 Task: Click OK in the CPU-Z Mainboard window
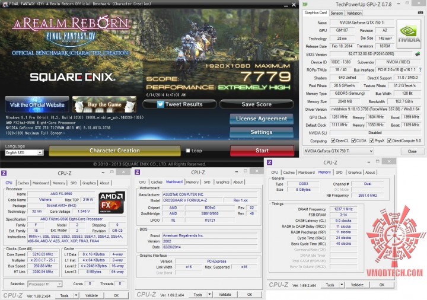point(250,294)
